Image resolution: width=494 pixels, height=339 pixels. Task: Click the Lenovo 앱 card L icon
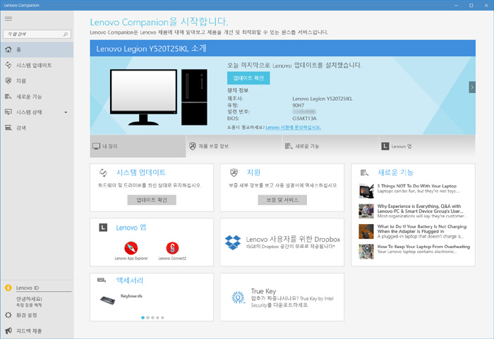103,227
